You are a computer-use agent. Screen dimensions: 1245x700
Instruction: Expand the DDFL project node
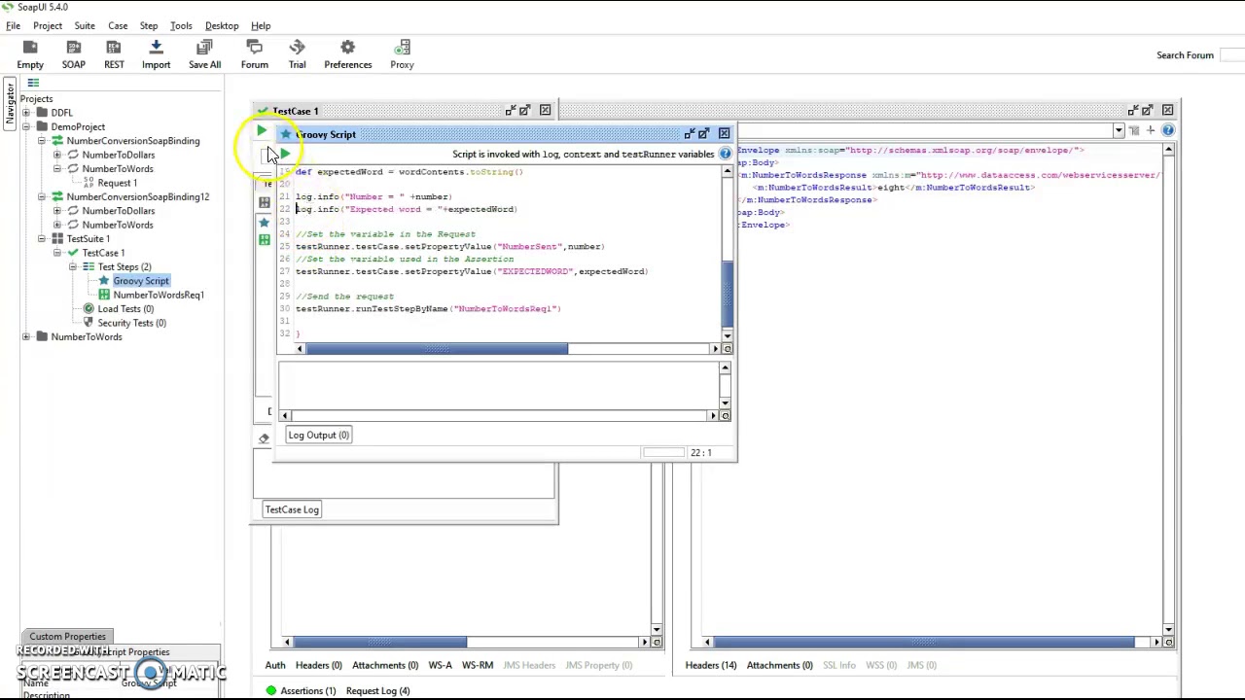(x=26, y=113)
